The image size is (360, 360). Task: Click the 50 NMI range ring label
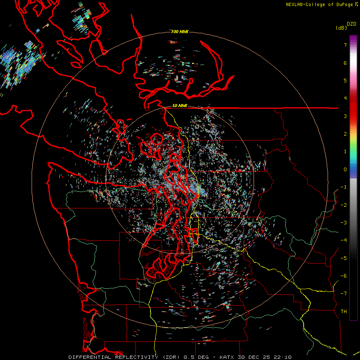click(x=180, y=106)
